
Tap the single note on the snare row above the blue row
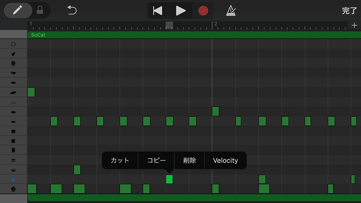coord(77,170)
